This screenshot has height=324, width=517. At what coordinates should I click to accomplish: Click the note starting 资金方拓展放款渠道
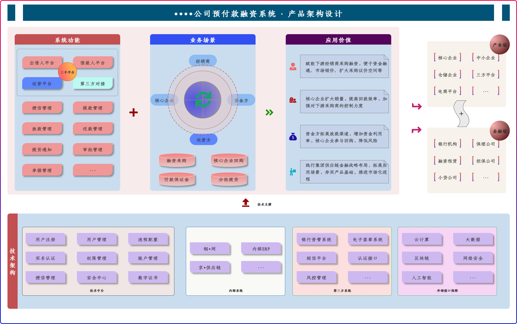344,137
